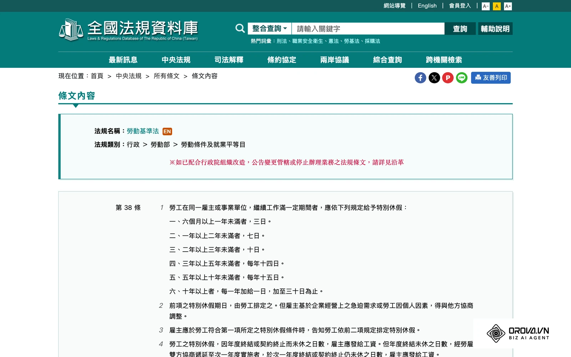571x357 pixels.
Task: Open the 兩岸協議 menu
Action: coord(334,60)
